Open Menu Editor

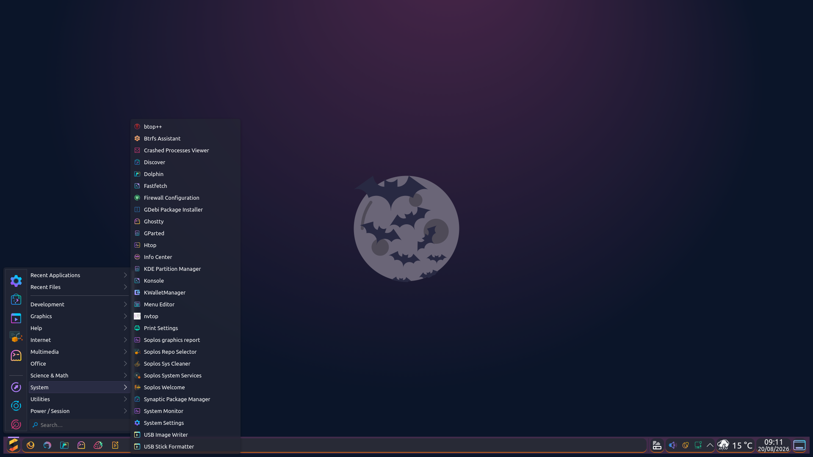[x=185, y=304]
